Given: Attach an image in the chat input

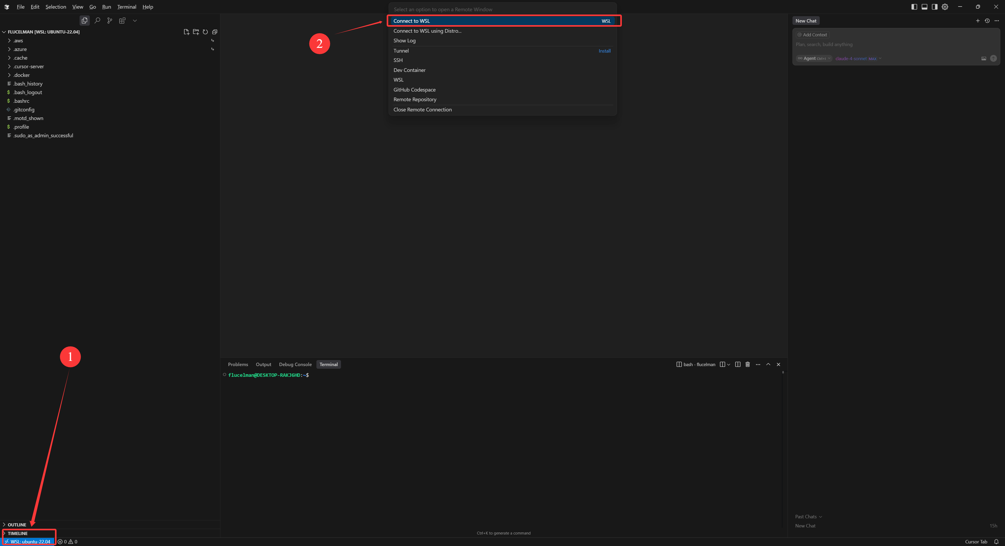Looking at the screenshot, I should pyautogui.click(x=984, y=59).
